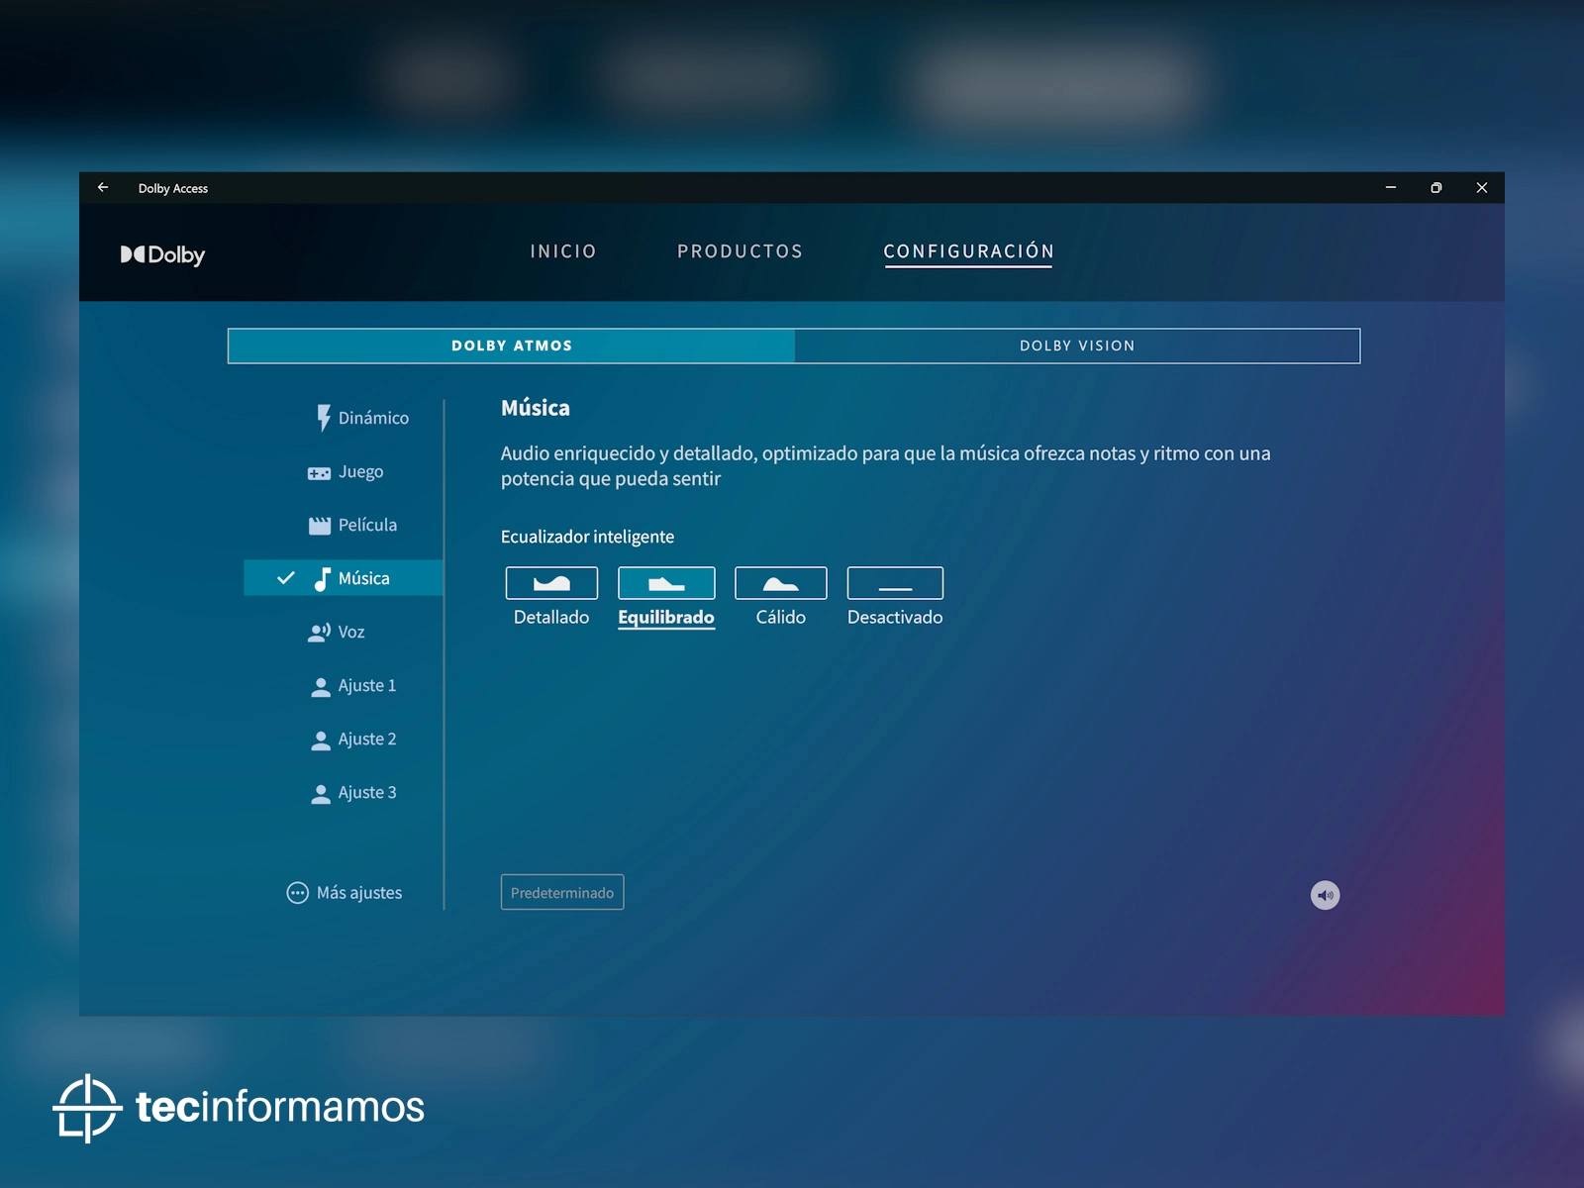This screenshot has height=1188, width=1584.
Task: Set the equalizer to Detallado
Action: 551,597
